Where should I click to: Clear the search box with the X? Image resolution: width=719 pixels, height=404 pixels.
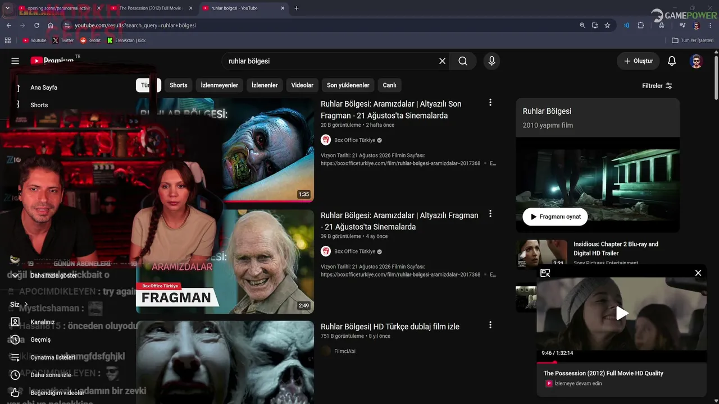coord(442,61)
